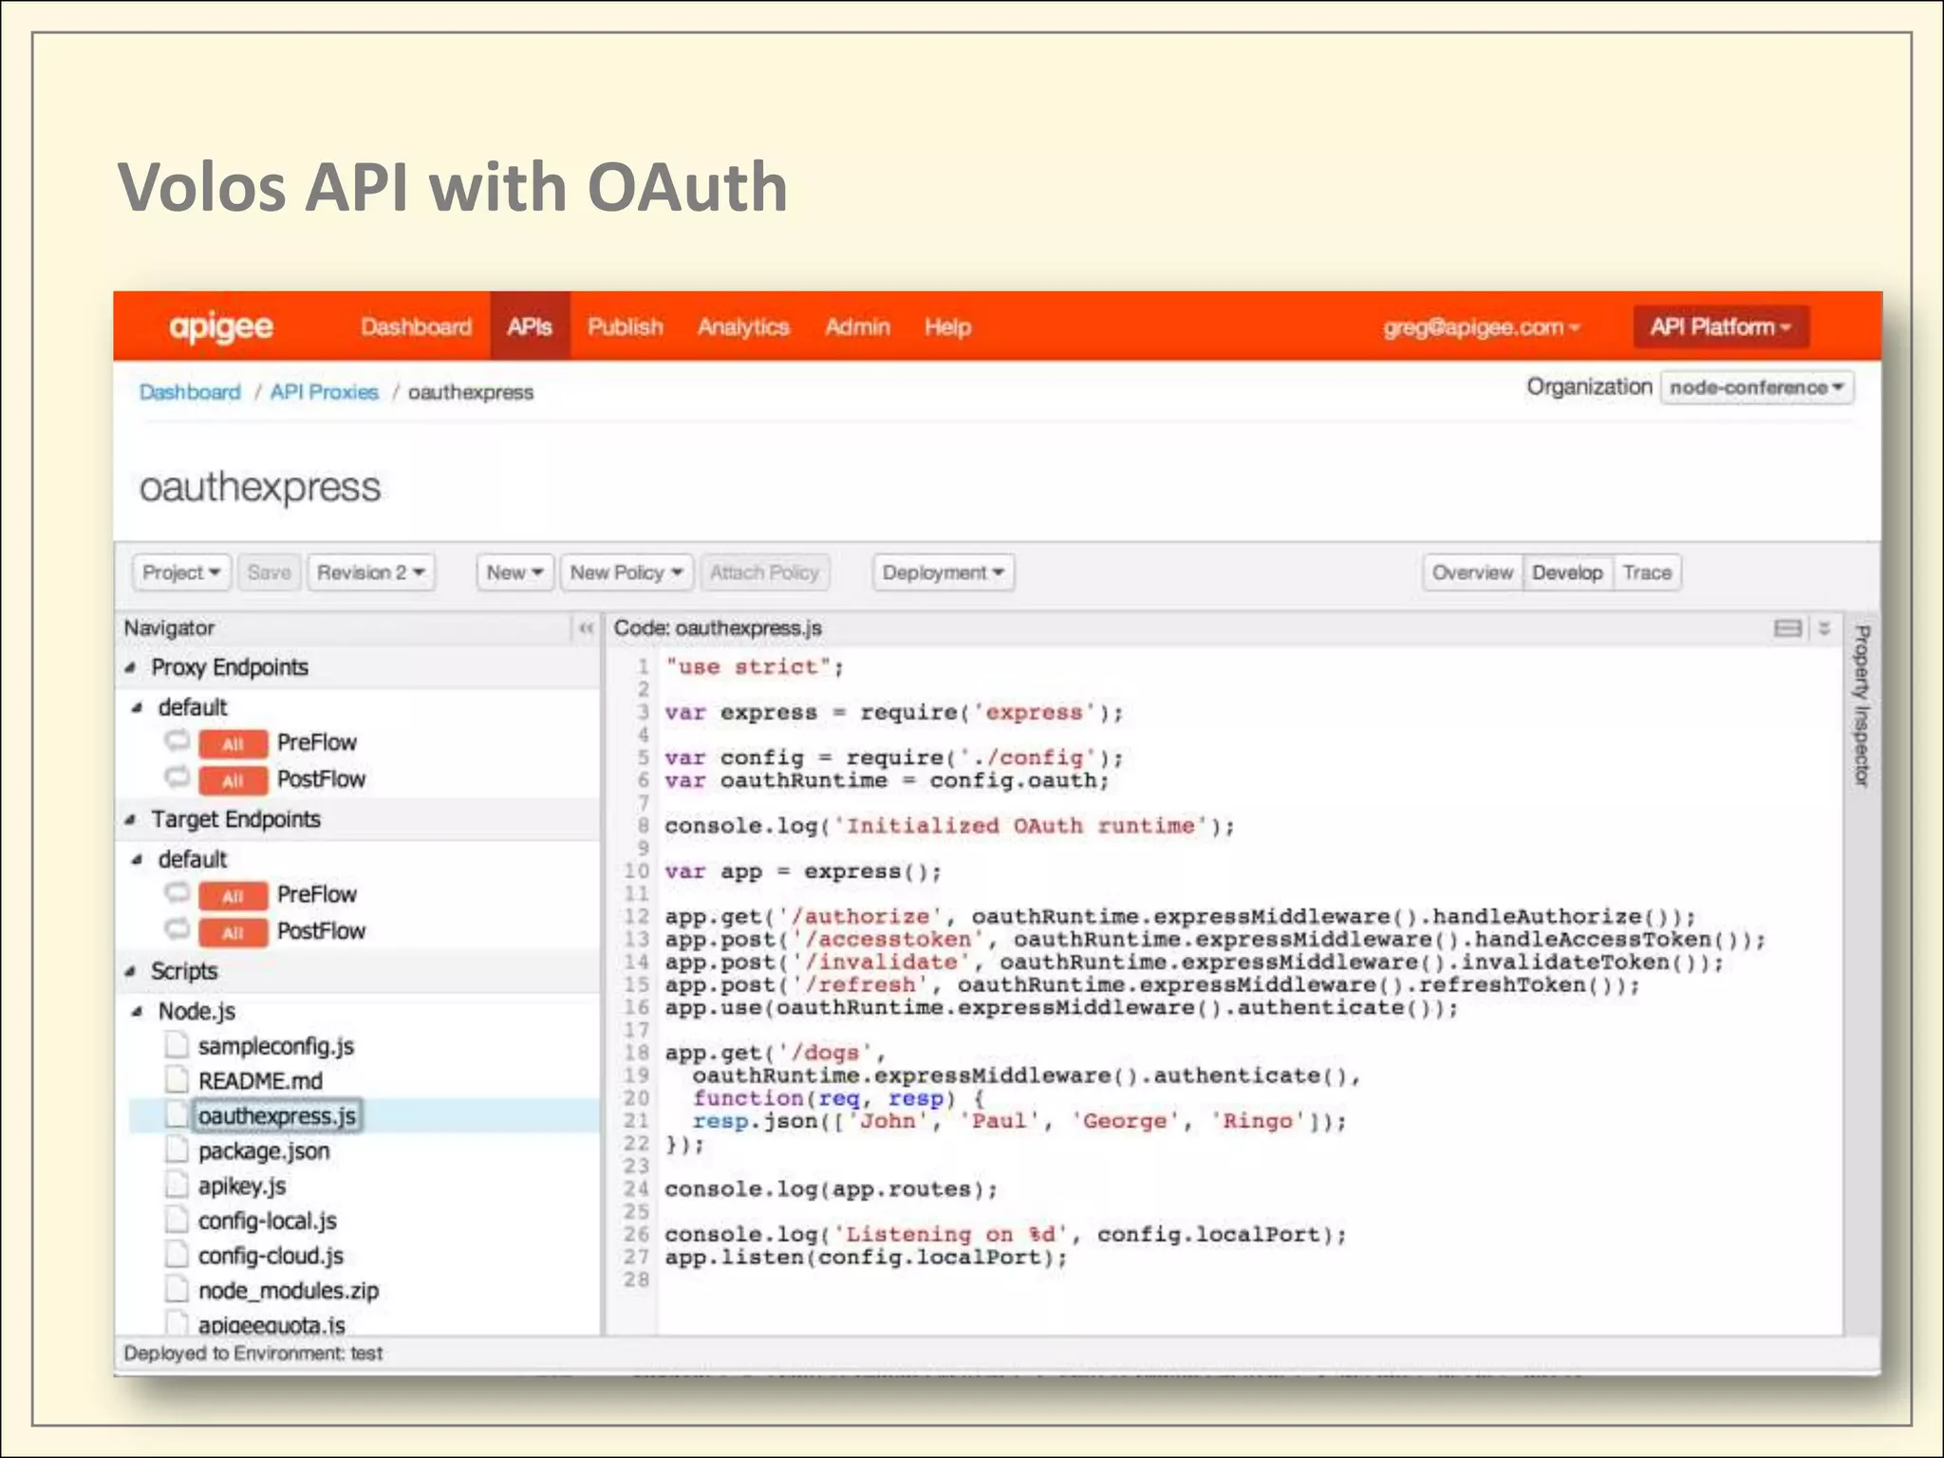Click flow icon beside Proxy Endpoints PostFlow
This screenshot has width=1944, height=1458.
[x=178, y=777]
